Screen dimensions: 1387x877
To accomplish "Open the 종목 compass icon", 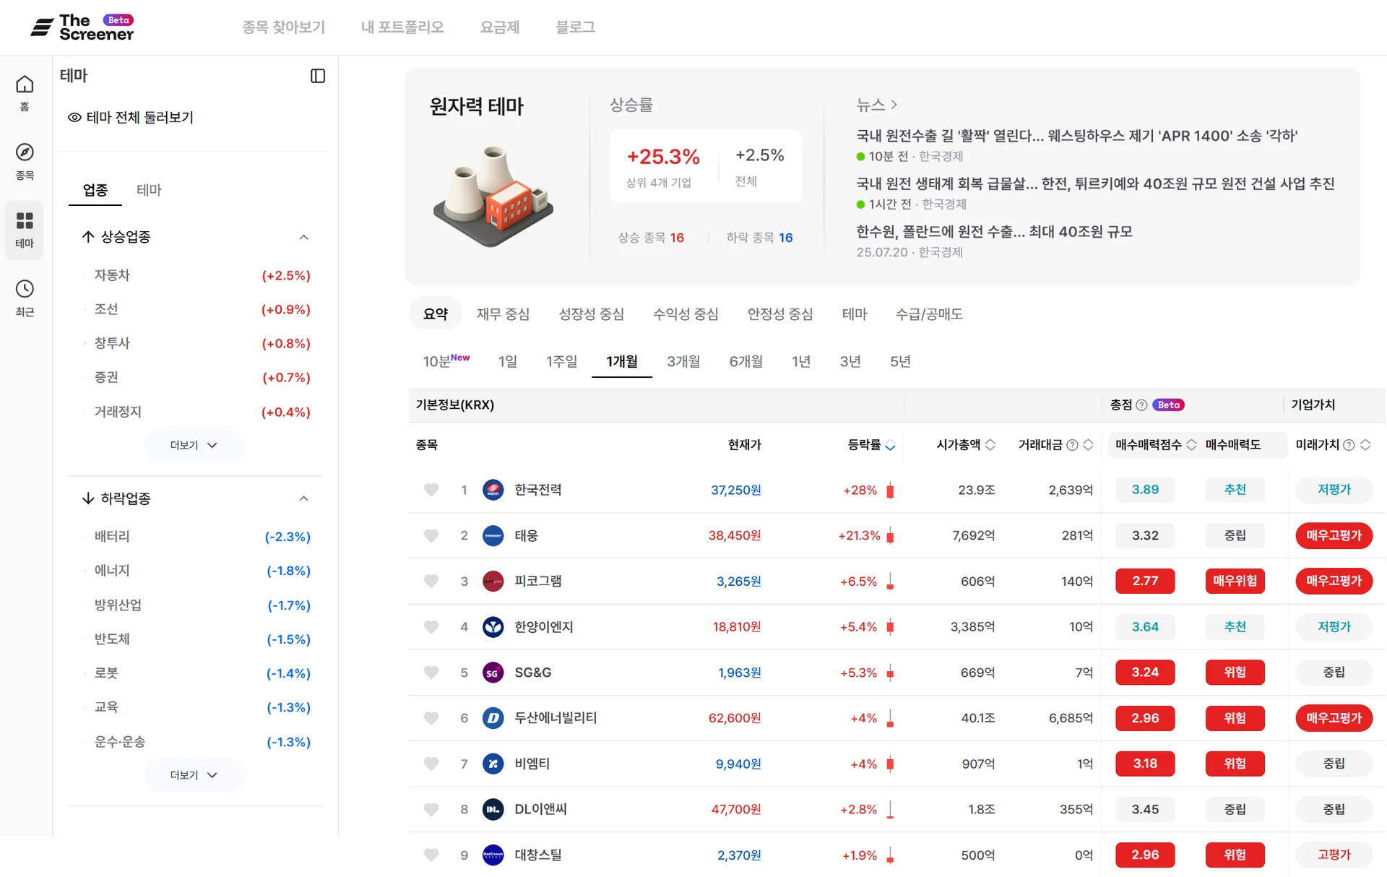I will (25, 152).
